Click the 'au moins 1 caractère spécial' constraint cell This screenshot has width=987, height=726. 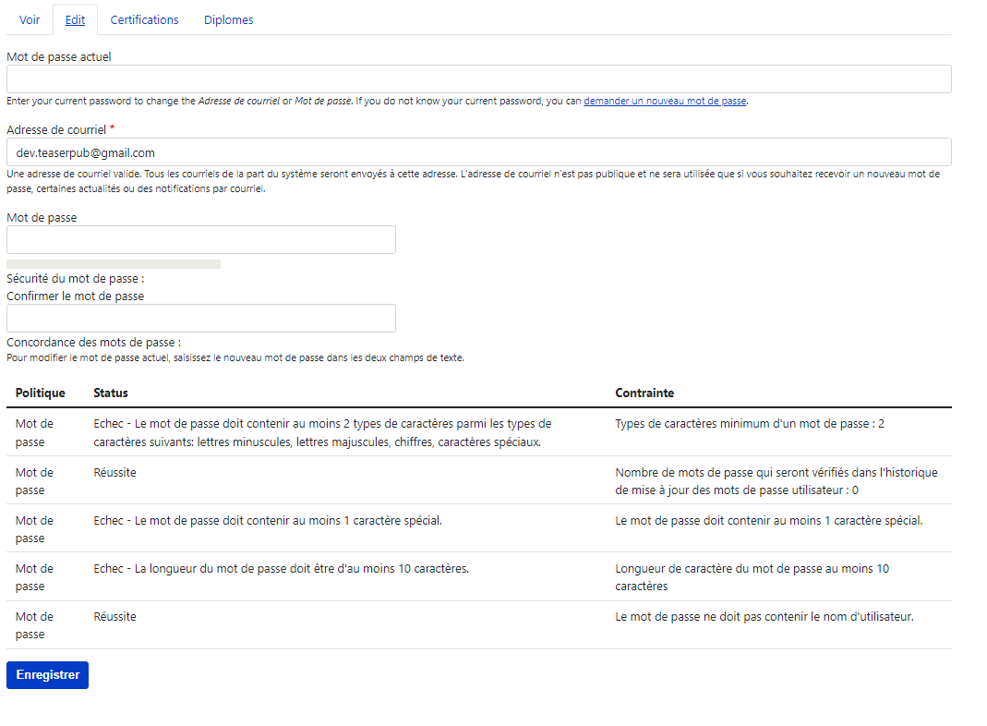768,521
